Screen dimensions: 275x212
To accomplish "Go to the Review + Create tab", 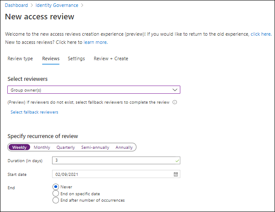I will click(111, 58).
